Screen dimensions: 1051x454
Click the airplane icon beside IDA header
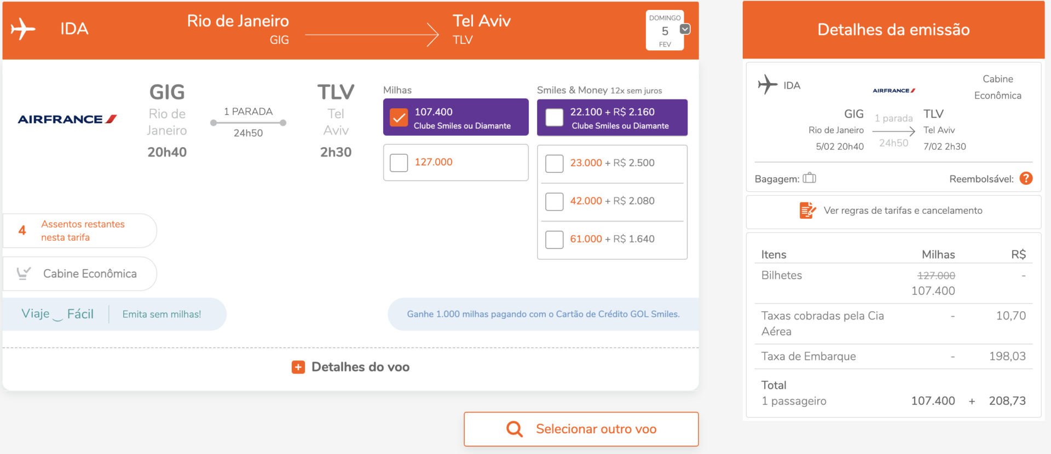click(22, 28)
